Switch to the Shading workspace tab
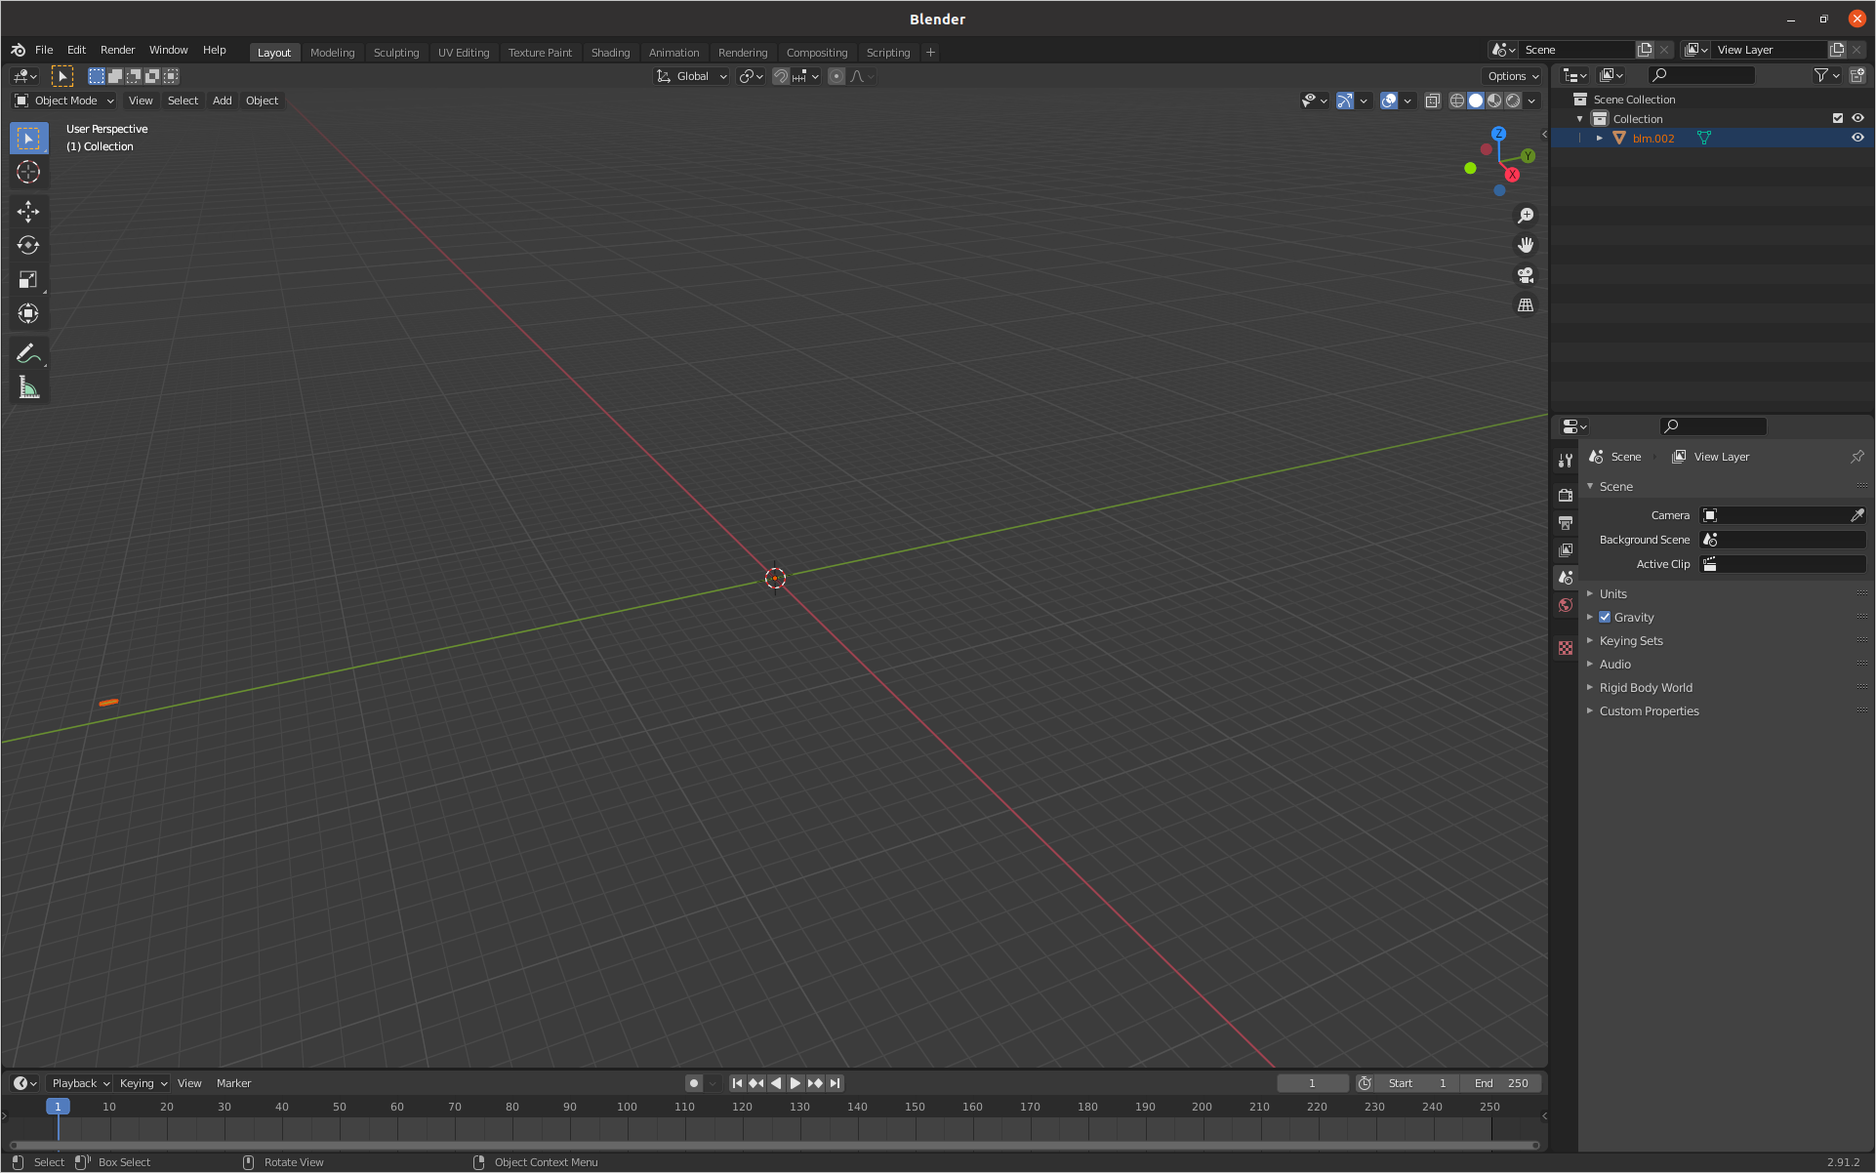This screenshot has height=1173, width=1876. click(x=610, y=52)
